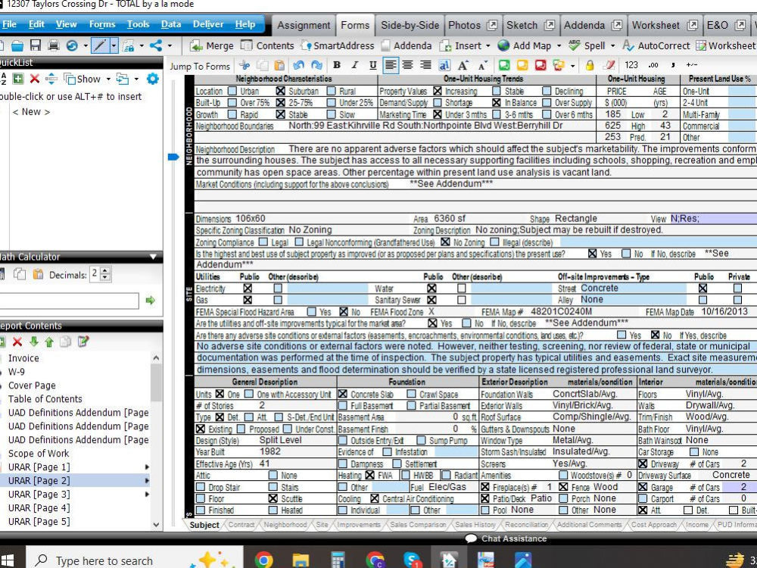The width and height of the screenshot is (757, 568).
Task: Click the Chat Assistance button
Action: coord(506,538)
